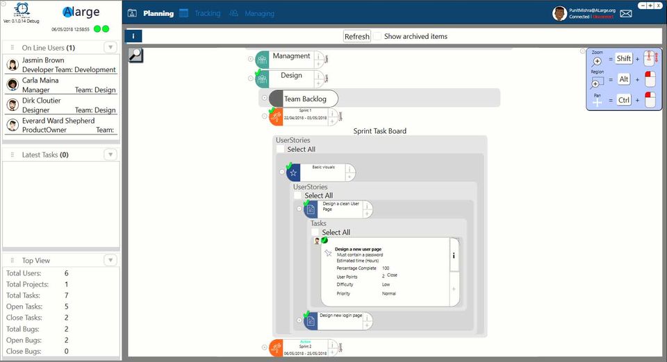Click the plus on Design new login page
Screen dimensions: 667x362
[x=367, y=325]
